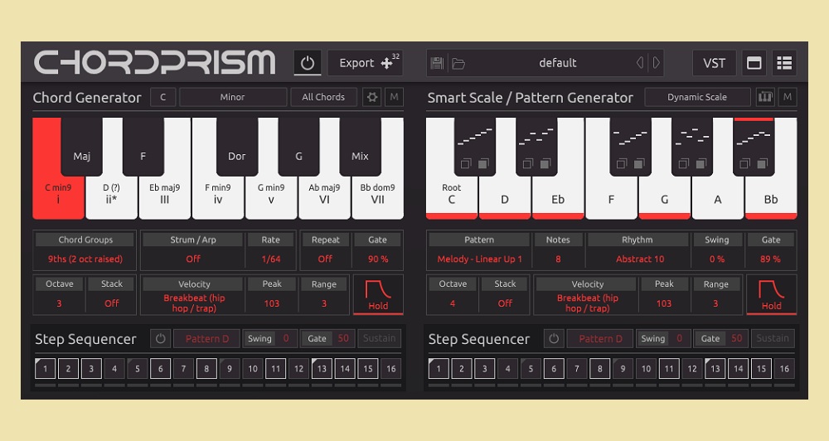Toggle step 3 in right sequencer
The width and height of the screenshot is (829, 441).
(x=484, y=369)
